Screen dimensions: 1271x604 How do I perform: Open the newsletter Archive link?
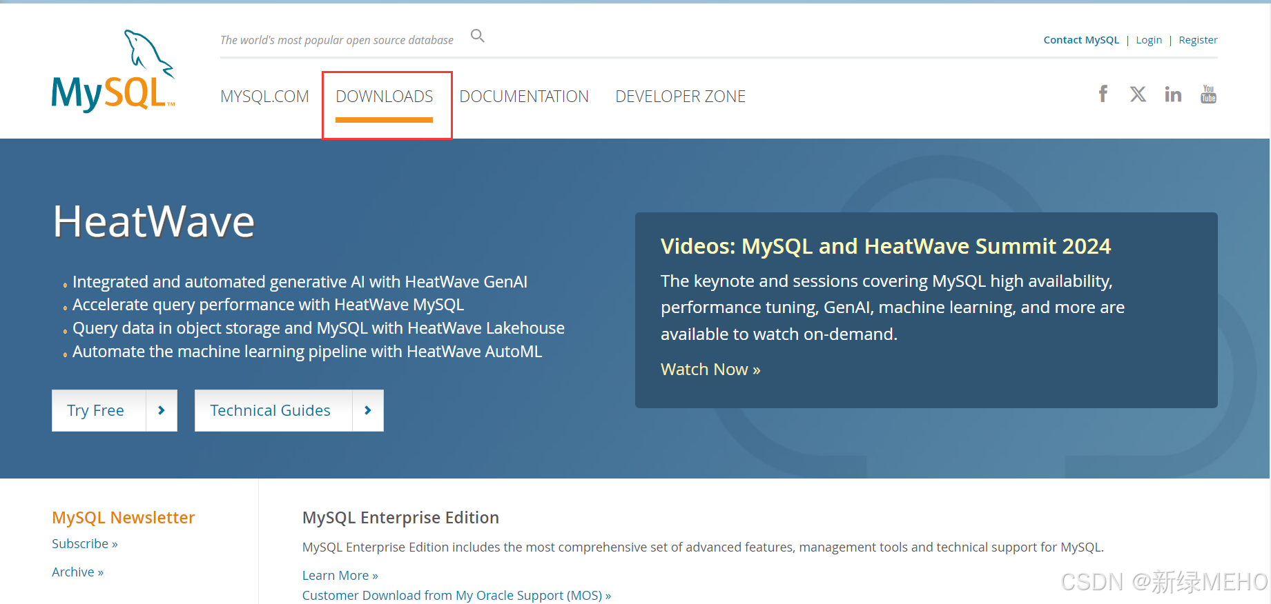click(x=77, y=572)
